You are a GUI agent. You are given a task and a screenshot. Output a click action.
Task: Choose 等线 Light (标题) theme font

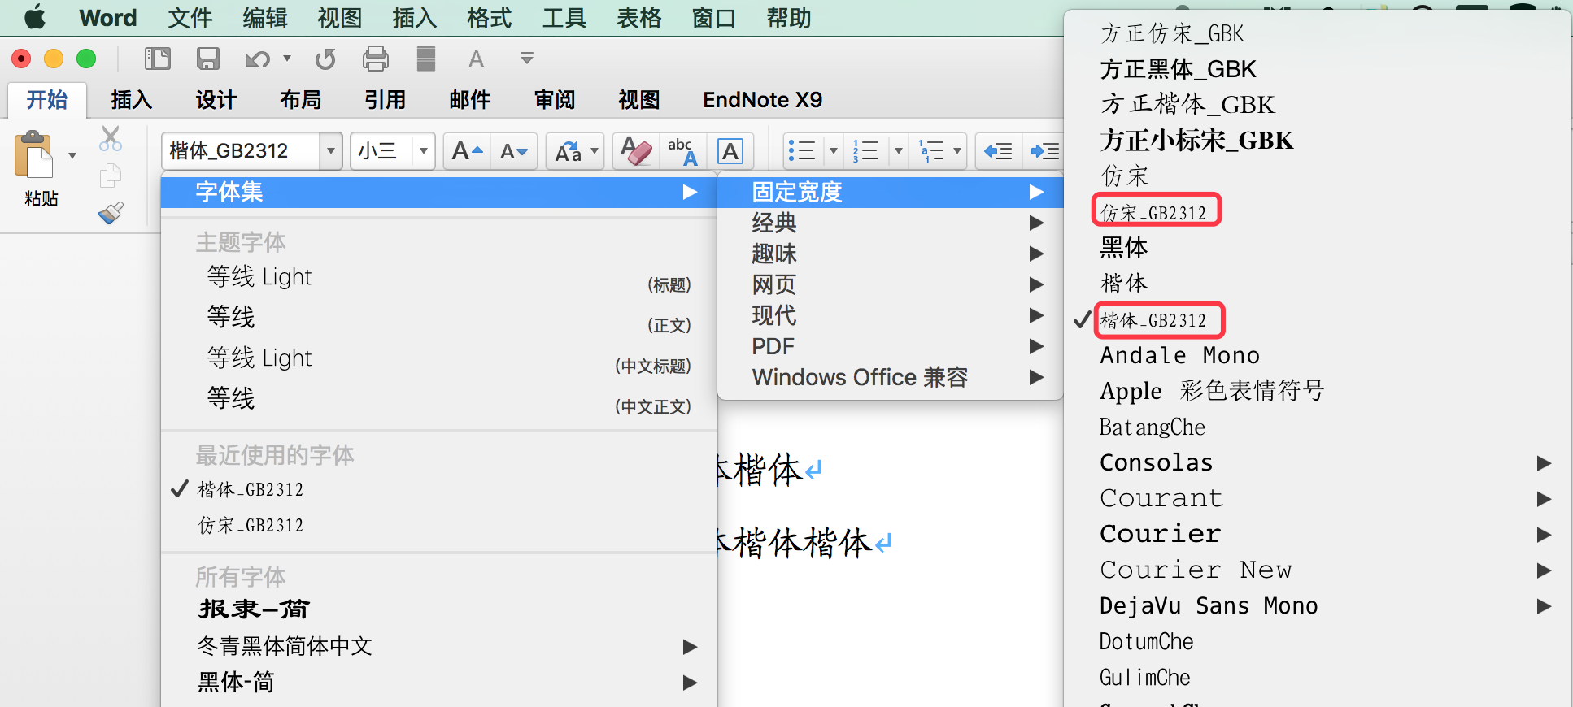439,278
